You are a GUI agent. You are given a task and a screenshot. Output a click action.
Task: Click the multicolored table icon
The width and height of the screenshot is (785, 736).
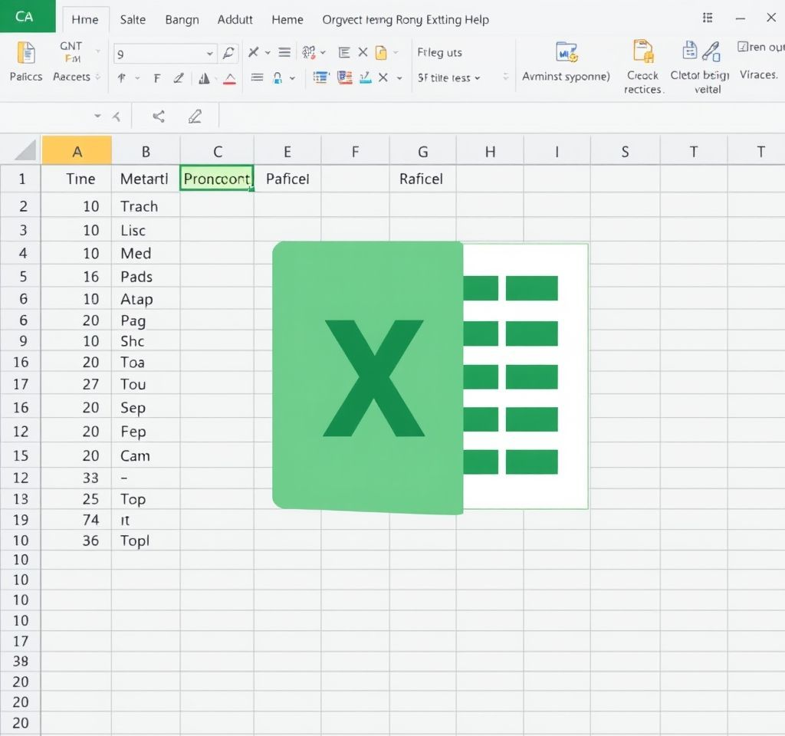pyautogui.click(x=344, y=77)
